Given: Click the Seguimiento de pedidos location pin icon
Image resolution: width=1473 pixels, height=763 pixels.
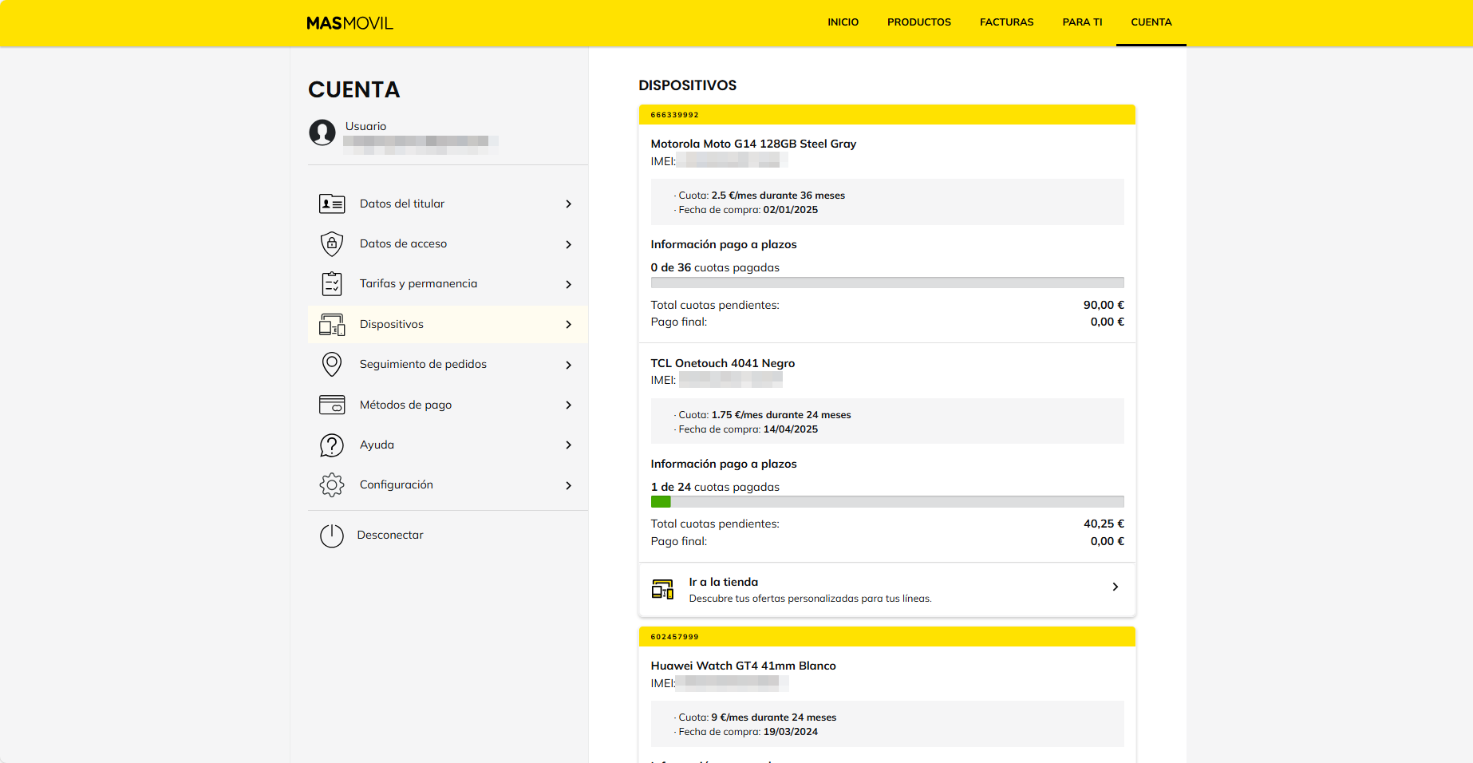Looking at the screenshot, I should tap(332, 364).
